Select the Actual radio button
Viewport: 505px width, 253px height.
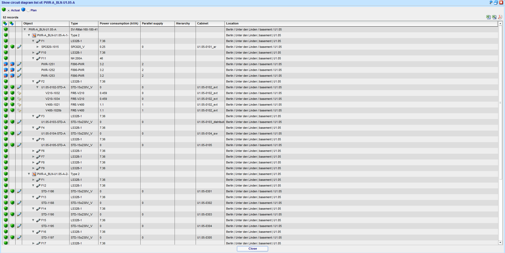tap(9, 11)
